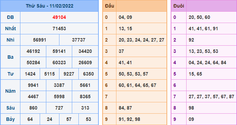Image resolution: width=237 pixels, height=125 pixels.
Task: Select Đầu values 60, 61, 64, 65, 67
Action: pos(138,85)
